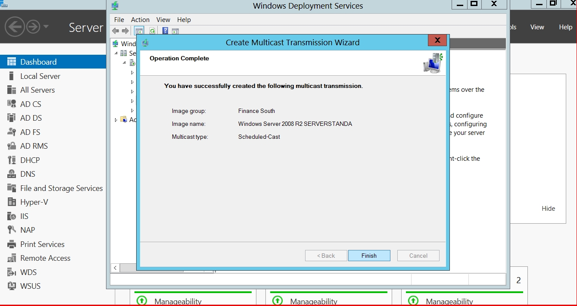Click the WDS toolbar Forward arrow
This screenshot has height=306, width=577.
click(x=125, y=31)
